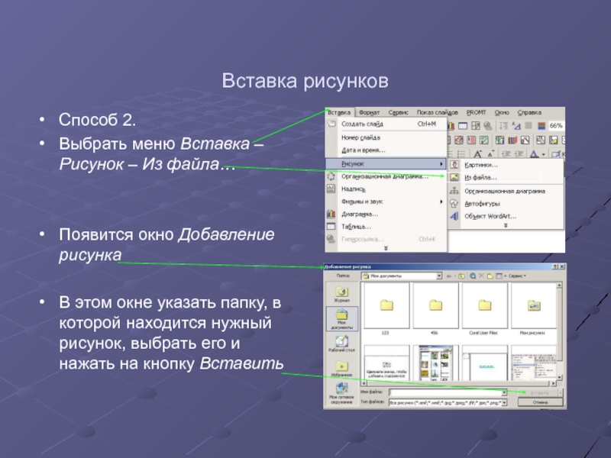Image resolution: width=611 pixels, height=458 pixels.
Task: Expand the Рисунок submenu entry
Action: [386, 163]
